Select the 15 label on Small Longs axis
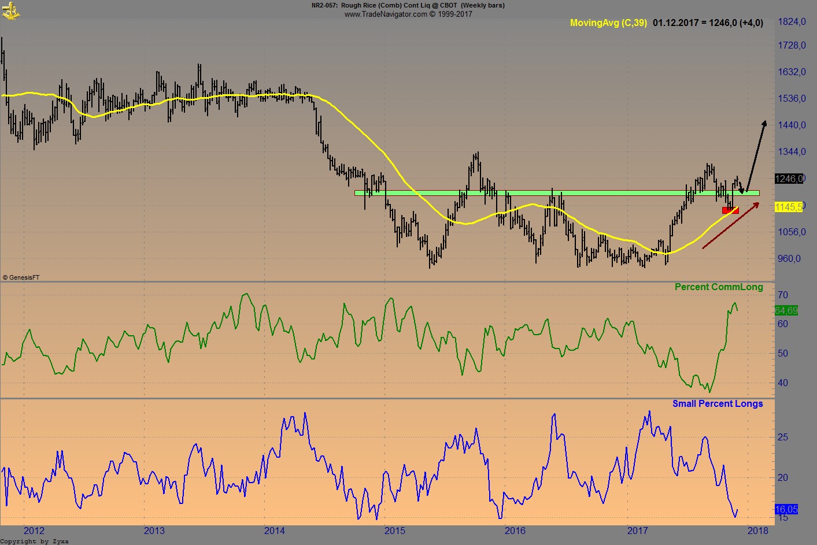The width and height of the screenshot is (817, 545). [x=783, y=518]
